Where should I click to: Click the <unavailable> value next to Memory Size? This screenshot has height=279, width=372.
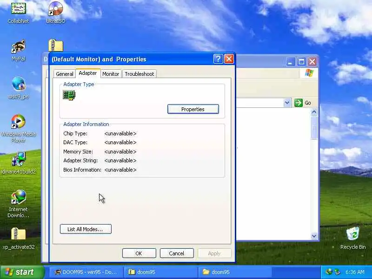[120, 152]
